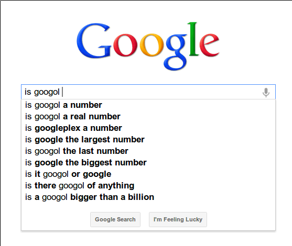
Task: Select 'is it googol or google' suggestion
Action: click(148, 174)
